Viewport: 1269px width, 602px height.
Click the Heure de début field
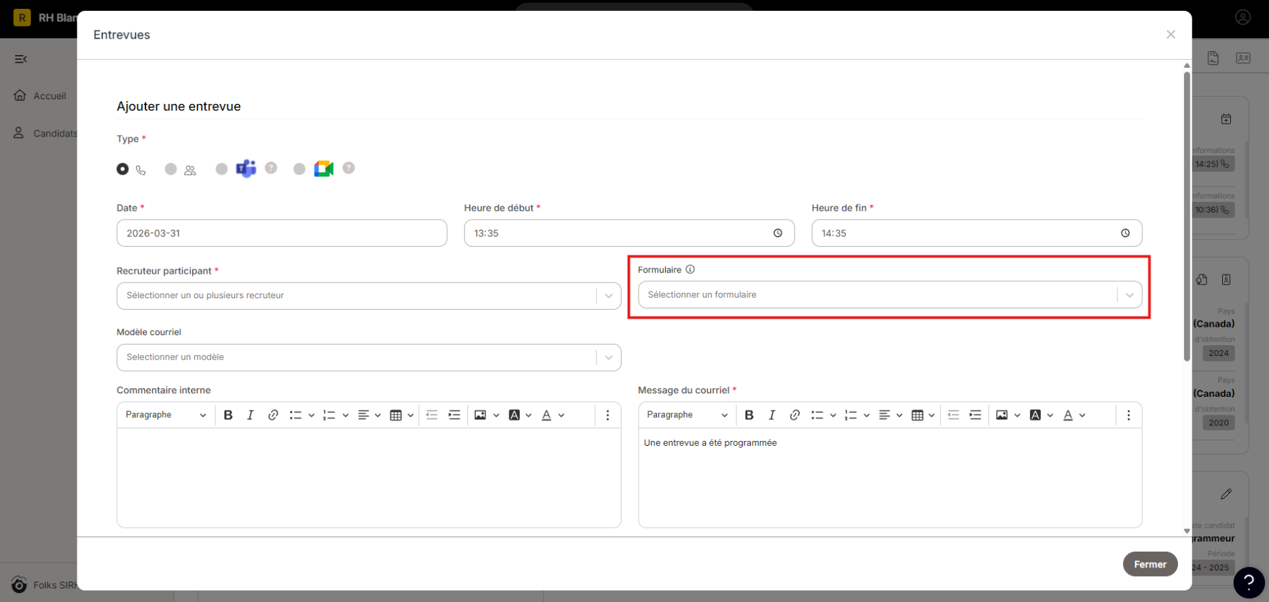629,233
